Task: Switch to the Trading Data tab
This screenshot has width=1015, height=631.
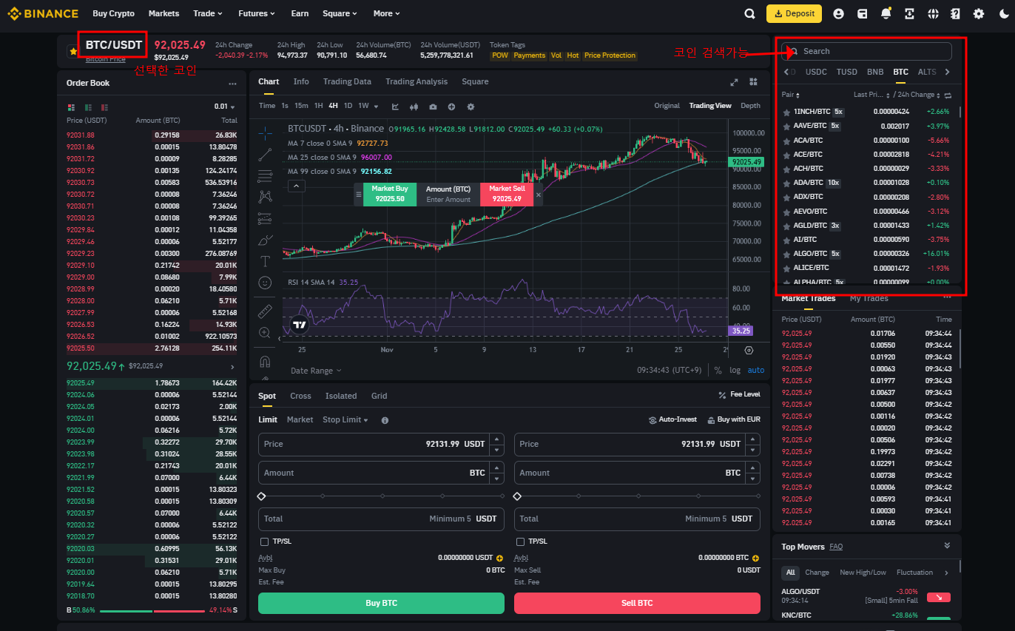Action: [347, 81]
